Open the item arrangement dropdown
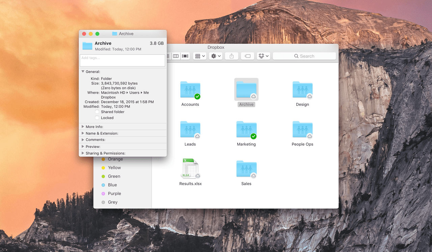The image size is (432, 252). pos(199,56)
